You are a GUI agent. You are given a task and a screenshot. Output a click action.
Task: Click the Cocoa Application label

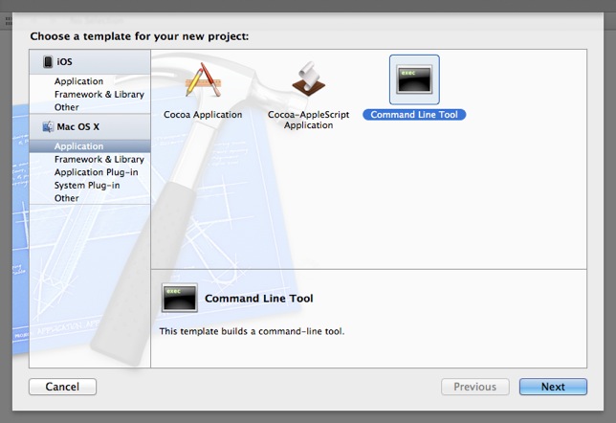click(203, 115)
